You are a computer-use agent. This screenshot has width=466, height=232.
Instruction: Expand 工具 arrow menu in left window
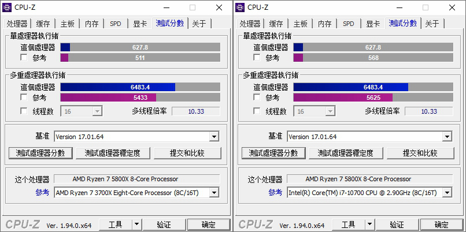(136, 224)
